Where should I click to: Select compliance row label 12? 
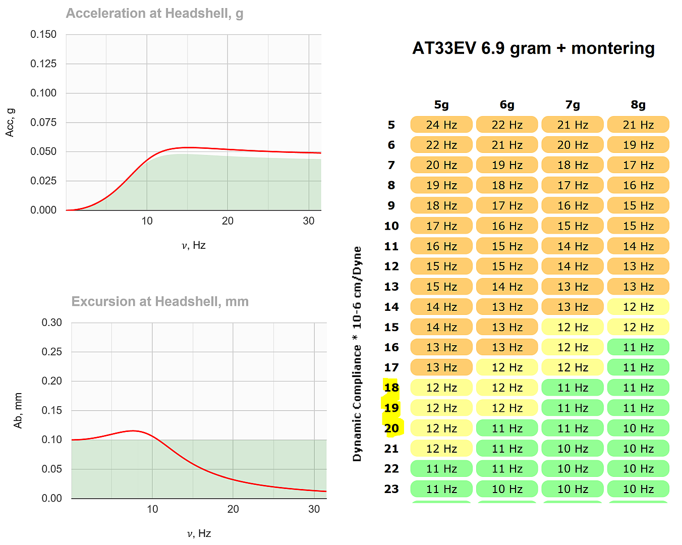point(391,266)
